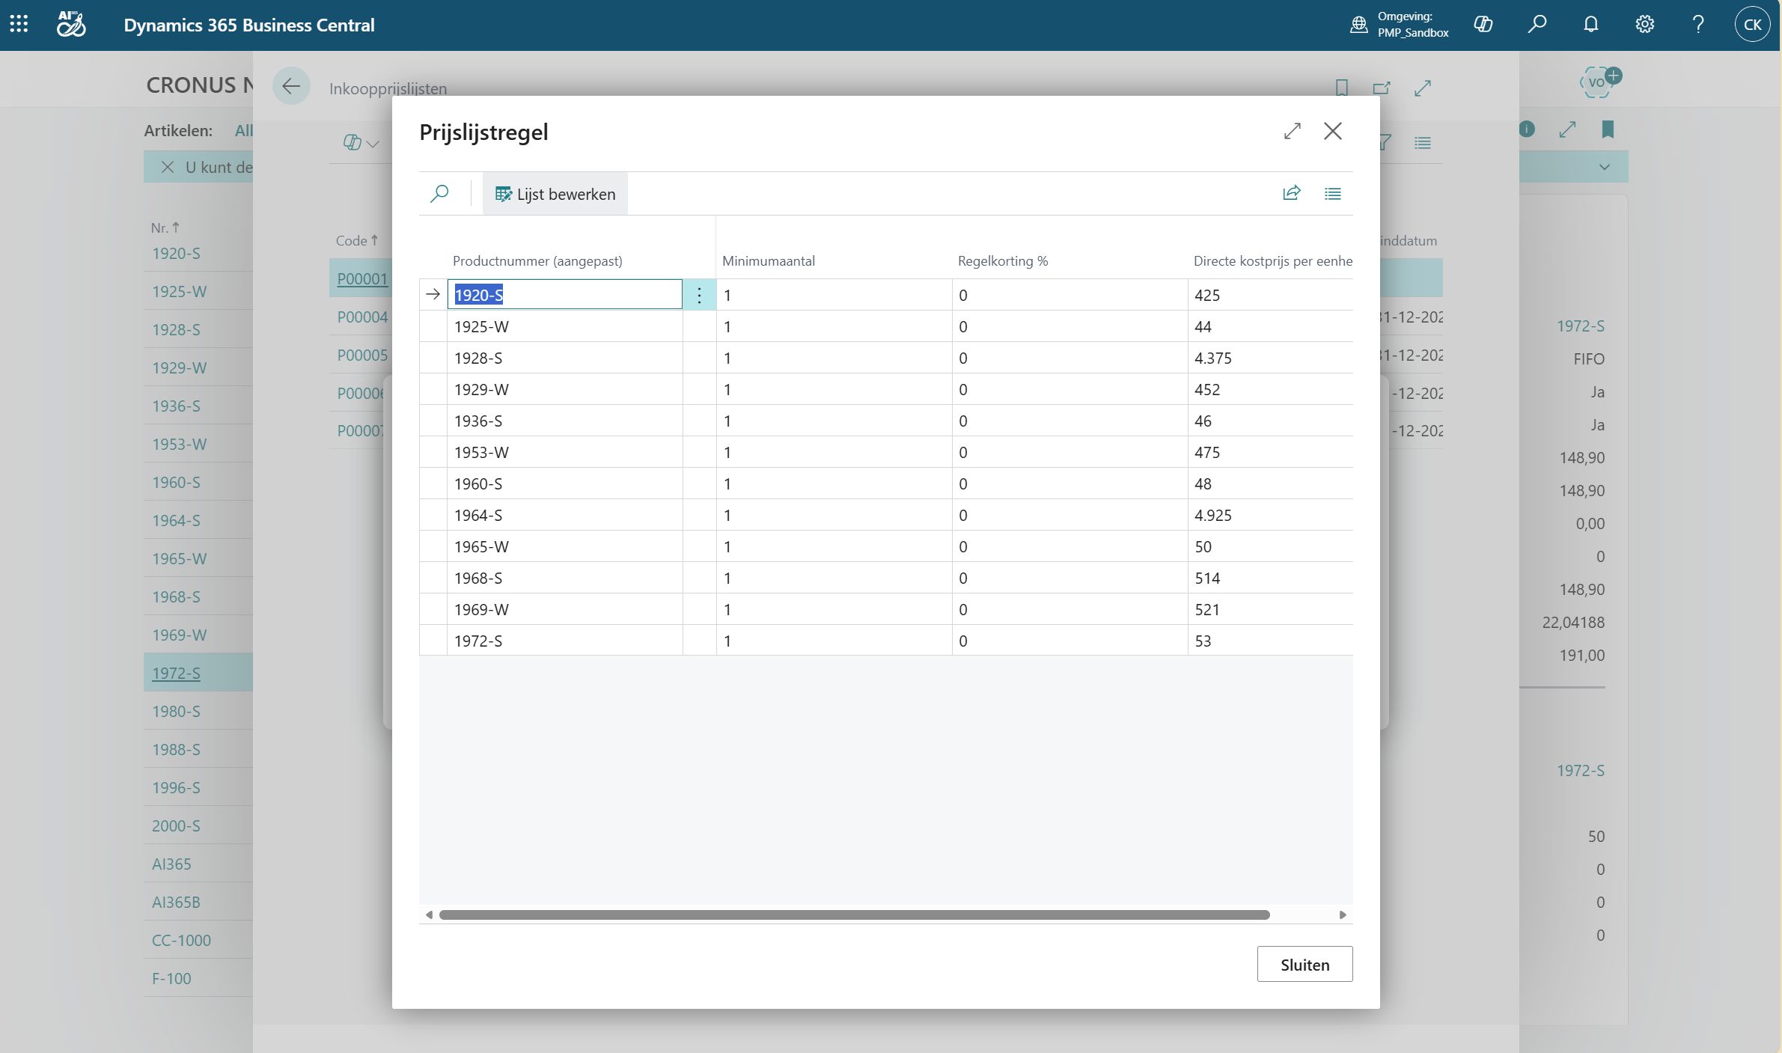Open Copilot from the top bar
This screenshot has height=1053, width=1782.
(1483, 25)
